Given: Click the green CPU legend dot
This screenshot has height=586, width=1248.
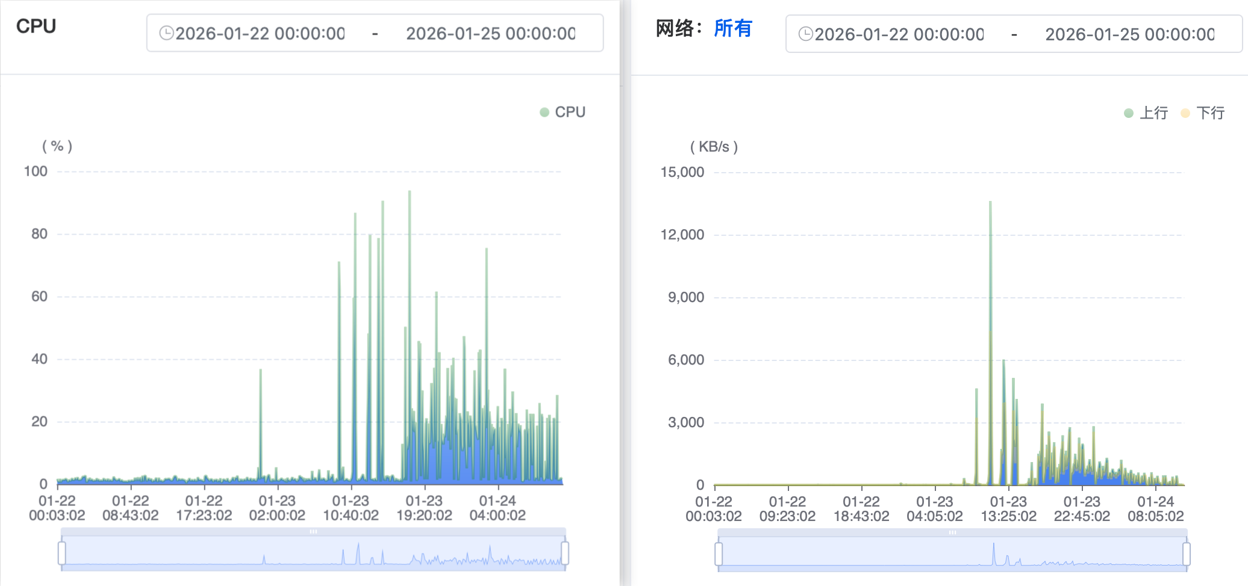Looking at the screenshot, I should 544,113.
